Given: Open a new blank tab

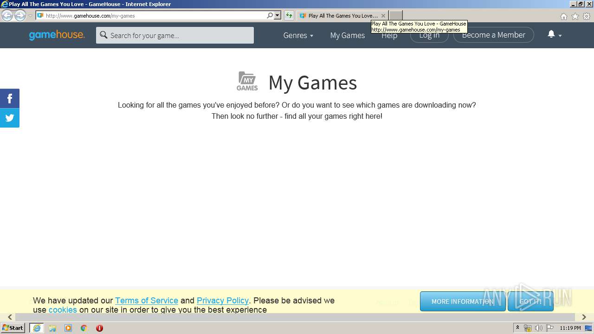Looking at the screenshot, I should (395, 16).
